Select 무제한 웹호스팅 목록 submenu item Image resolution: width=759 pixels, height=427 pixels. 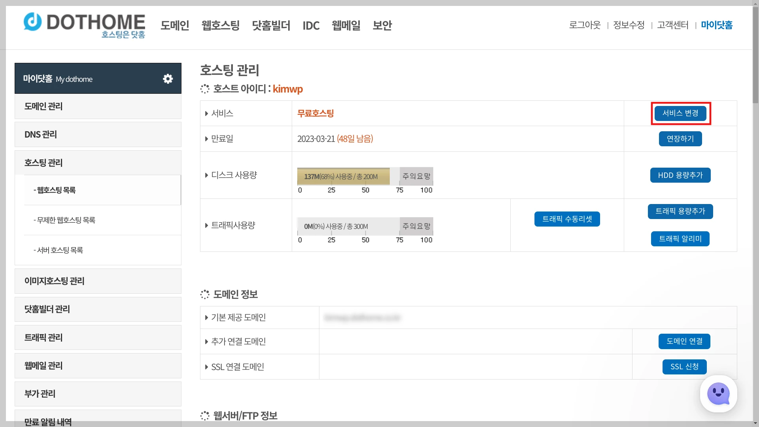(x=65, y=220)
